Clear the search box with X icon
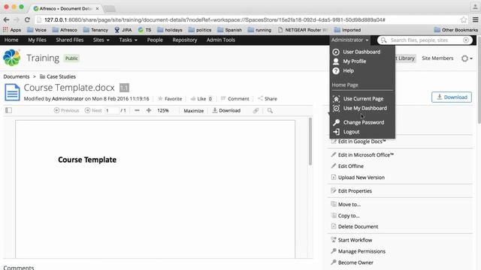The height and width of the screenshot is (270, 481). [x=466, y=40]
